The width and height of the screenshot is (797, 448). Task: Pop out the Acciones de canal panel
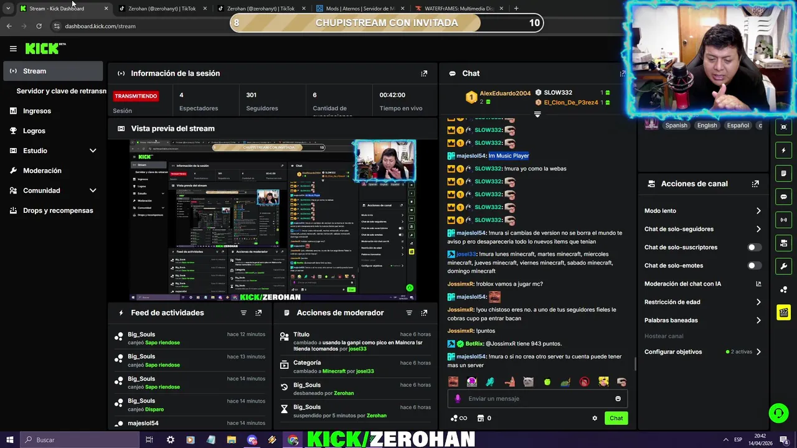755,184
